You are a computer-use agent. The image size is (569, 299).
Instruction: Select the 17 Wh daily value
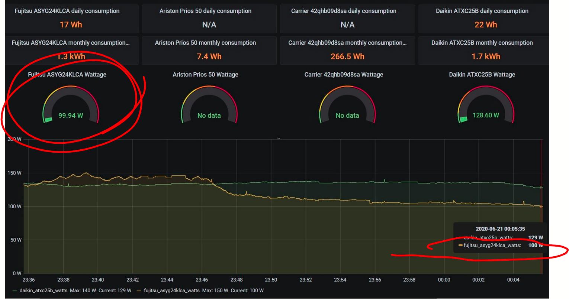pos(71,25)
